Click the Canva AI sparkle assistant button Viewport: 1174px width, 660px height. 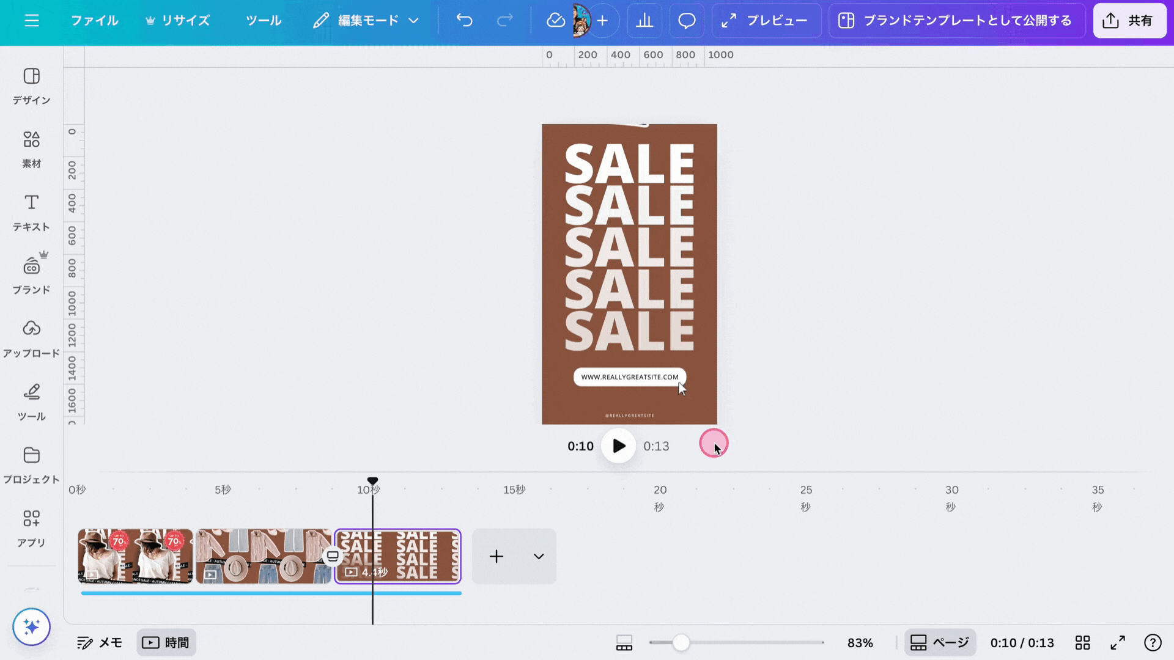click(x=31, y=626)
